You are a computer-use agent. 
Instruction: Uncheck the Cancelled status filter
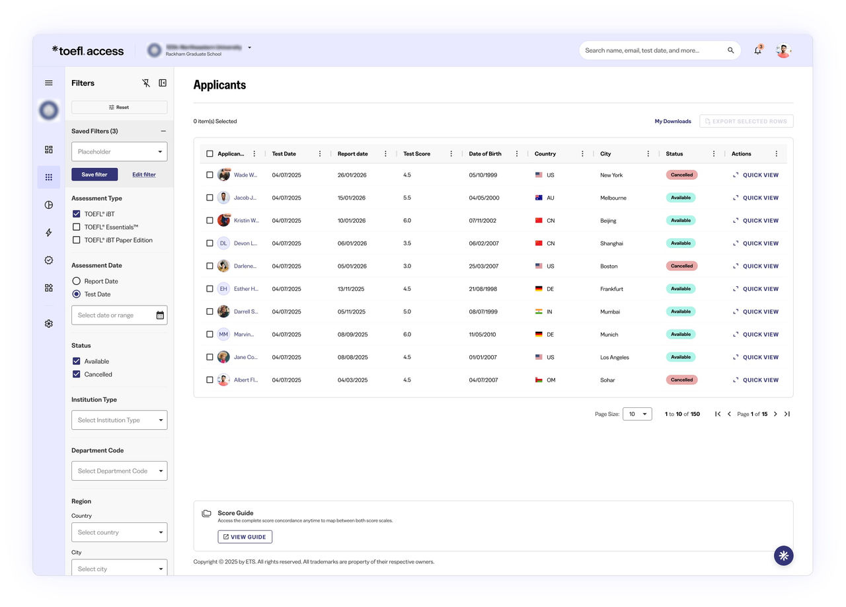click(77, 374)
